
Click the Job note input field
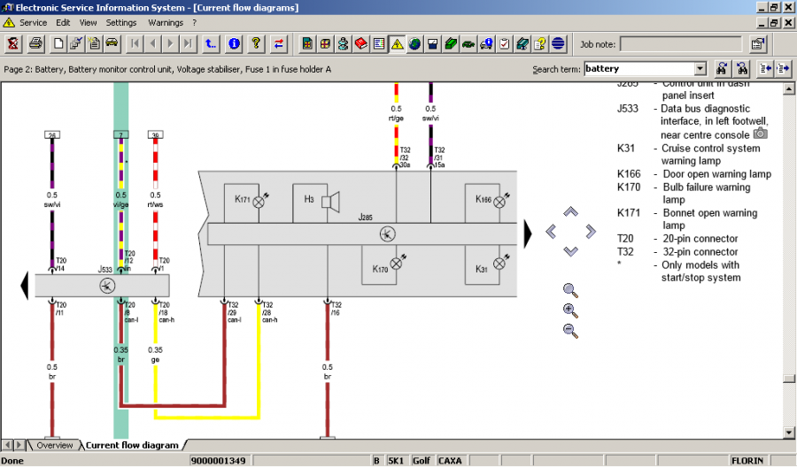pyautogui.click(x=680, y=43)
